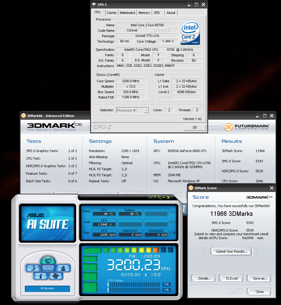
Task: Maximize the 3DMark06 Advanced Edition window
Action: click(265, 116)
